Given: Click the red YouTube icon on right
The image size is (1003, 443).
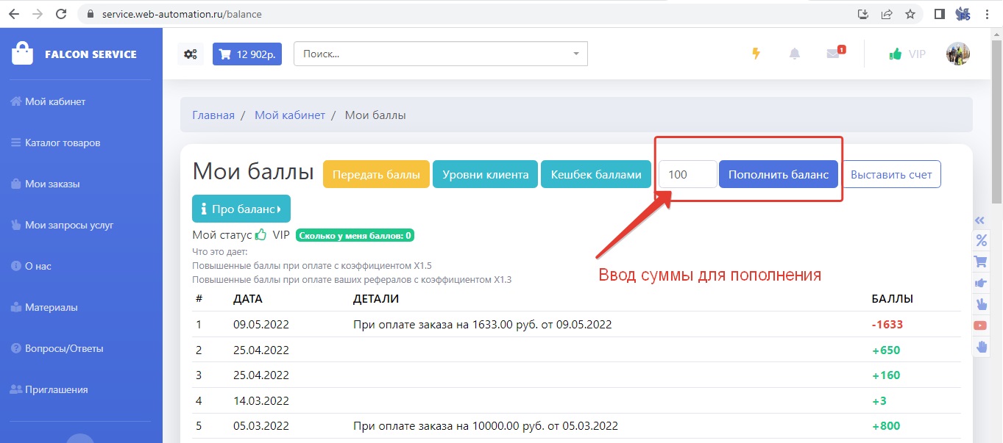Looking at the screenshot, I should click(x=981, y=325).
